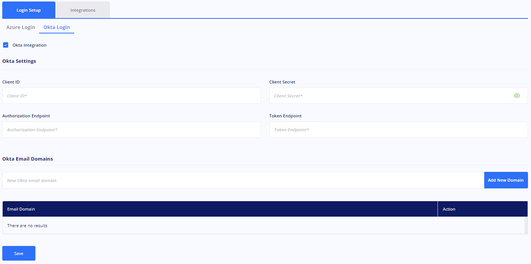Click the Token Endpoint field
Image resolution: width=531 pixels, height=264 pixels.
pyautogui.click(x=398, y=129)
